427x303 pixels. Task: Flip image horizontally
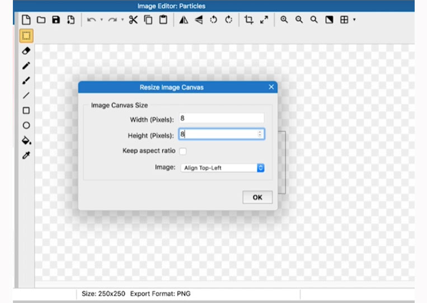(x=184, y=20)
